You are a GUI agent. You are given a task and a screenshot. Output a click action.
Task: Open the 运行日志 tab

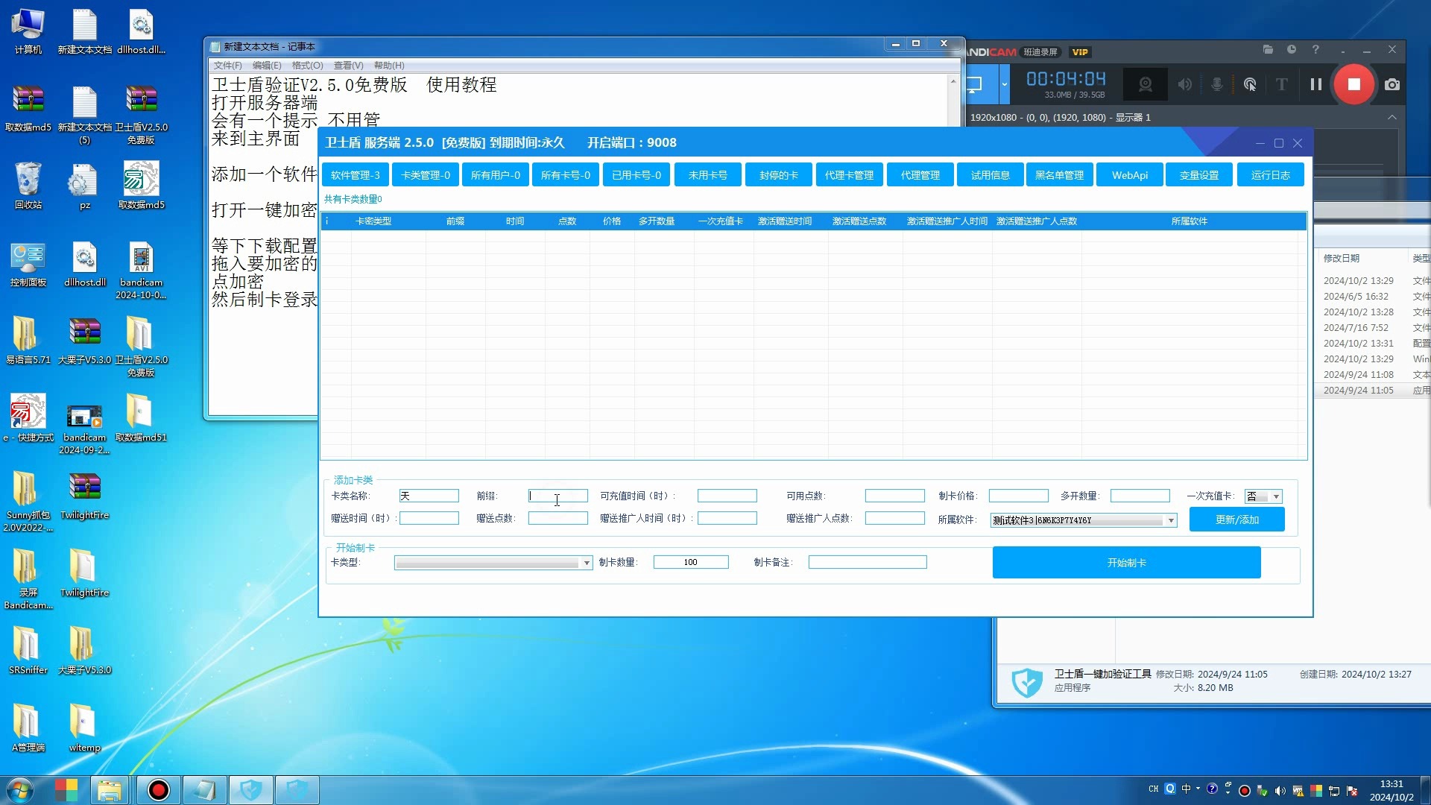[x=1271, y=175]
